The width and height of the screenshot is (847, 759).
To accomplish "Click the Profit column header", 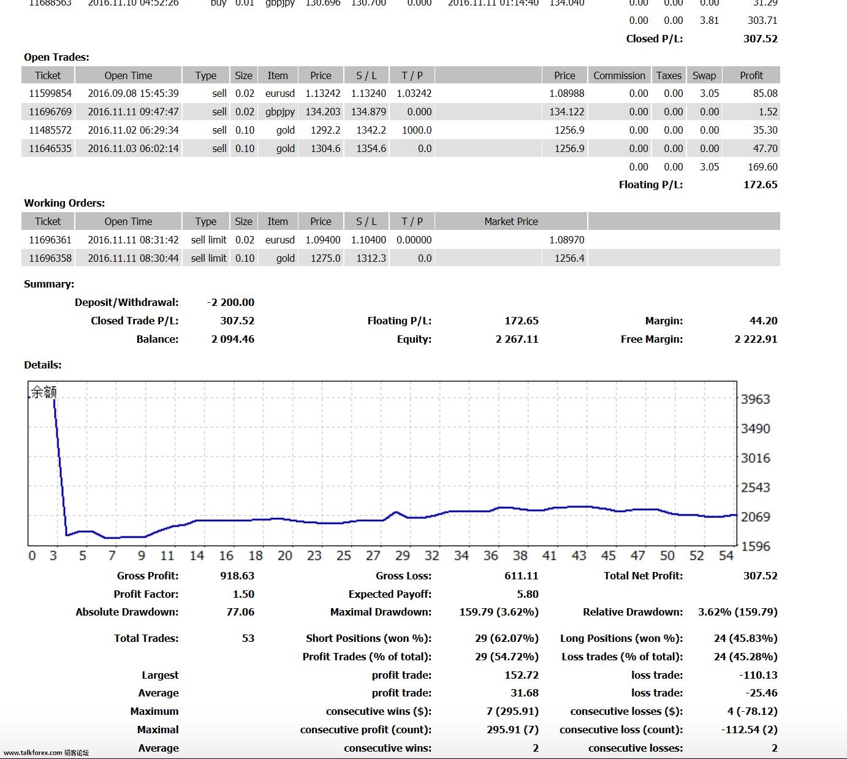I will (x=751, y=75).
